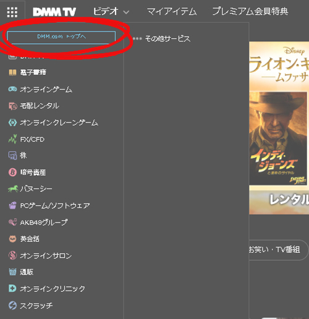Open the 宅配レンタル service link
This screenshot has height=319, width=309.
pyautogui.click(x=40, y=106)
